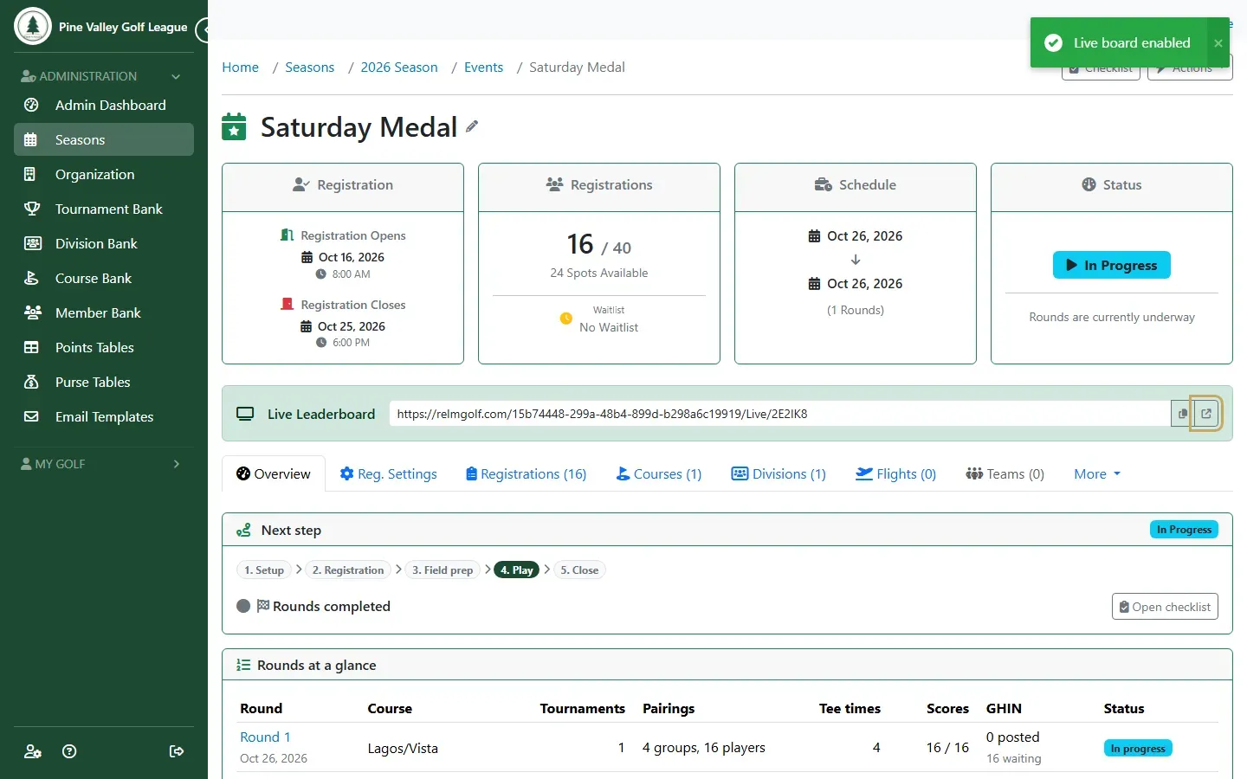
Task: Expand the My Golf section
Action: pyautogui.click(x=100, y=464)
